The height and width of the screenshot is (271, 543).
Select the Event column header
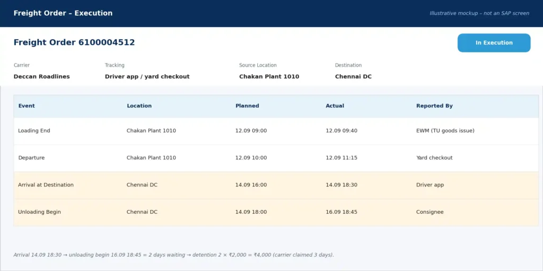[x=27, y=106]
